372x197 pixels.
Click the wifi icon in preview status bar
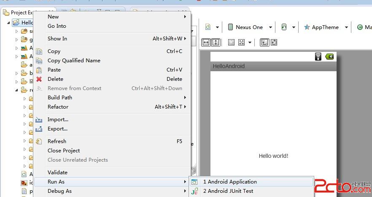(318, 56)
